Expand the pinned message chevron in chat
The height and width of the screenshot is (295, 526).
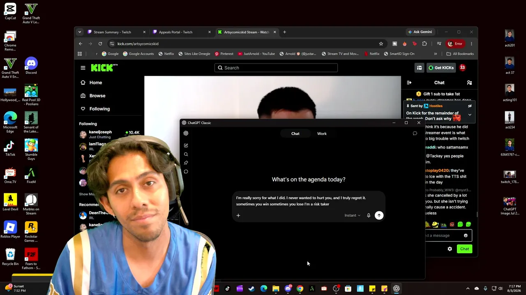click(470, 115)
